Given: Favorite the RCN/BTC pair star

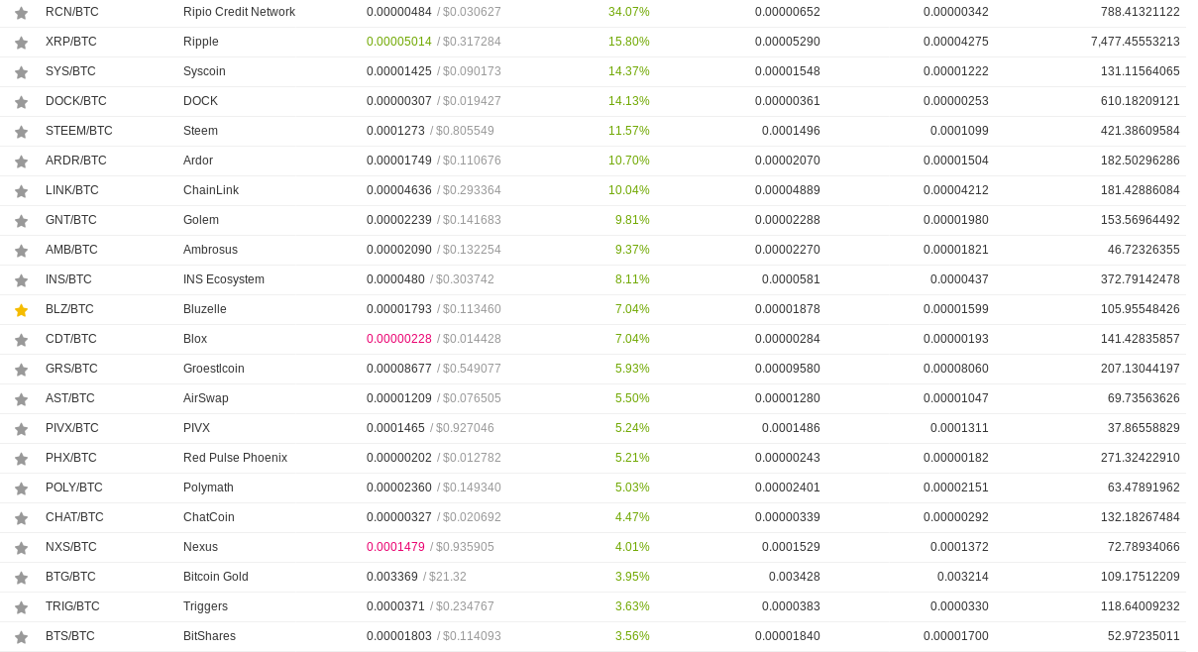Looking at the screenshot, I should 21,13.
